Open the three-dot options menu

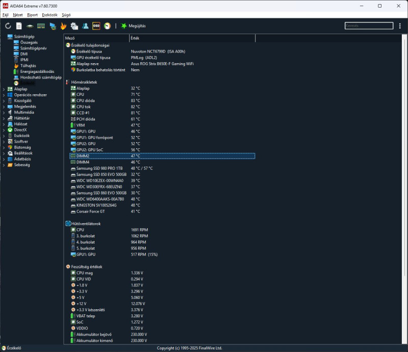point(400,26)
